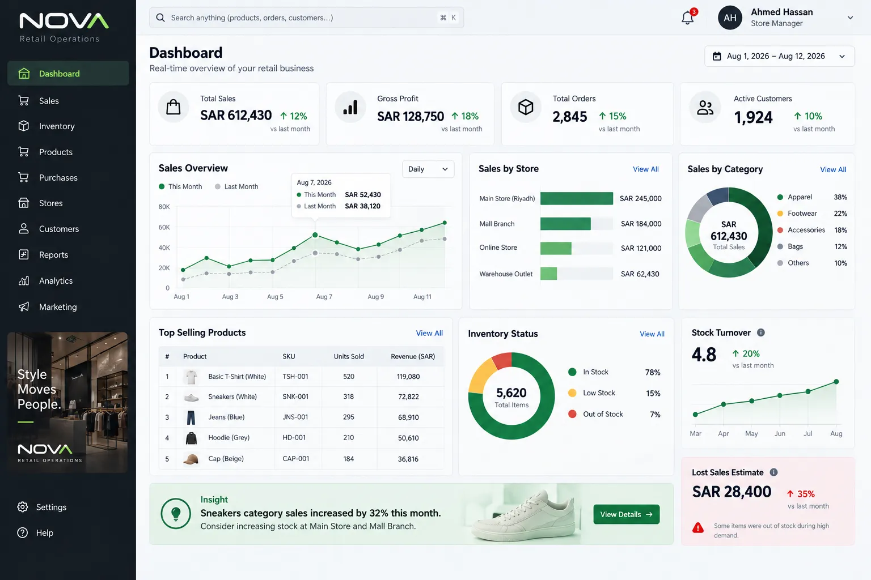The image size is (871, 580).
Task: Click the Total Orders box icon
Action: point(526,107)
